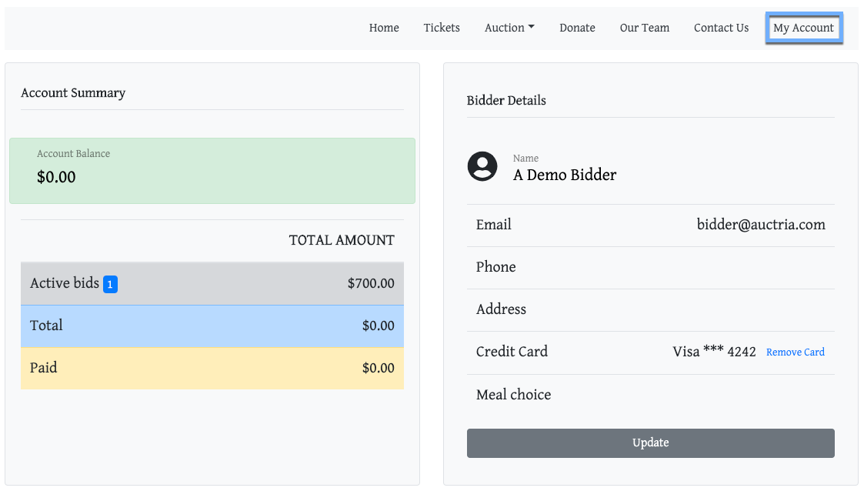This screenshot has height=491, width=864.
Task: Click the Active bids count badge
Action: click(x=110, y=285)
